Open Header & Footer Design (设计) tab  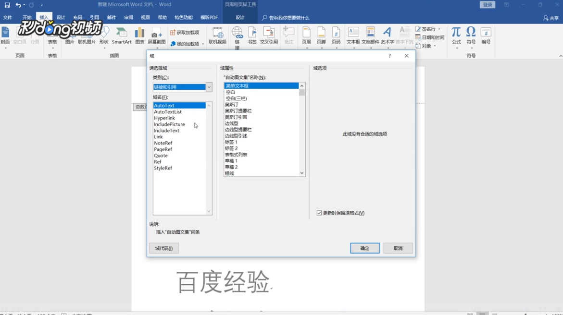[x=240, y=18]
